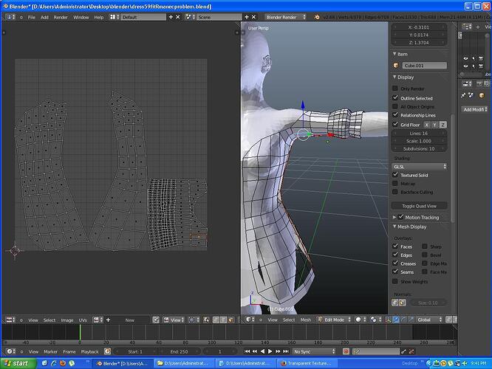
Task: Click the Blender logo in info header
Action: (x=317, y=17)
